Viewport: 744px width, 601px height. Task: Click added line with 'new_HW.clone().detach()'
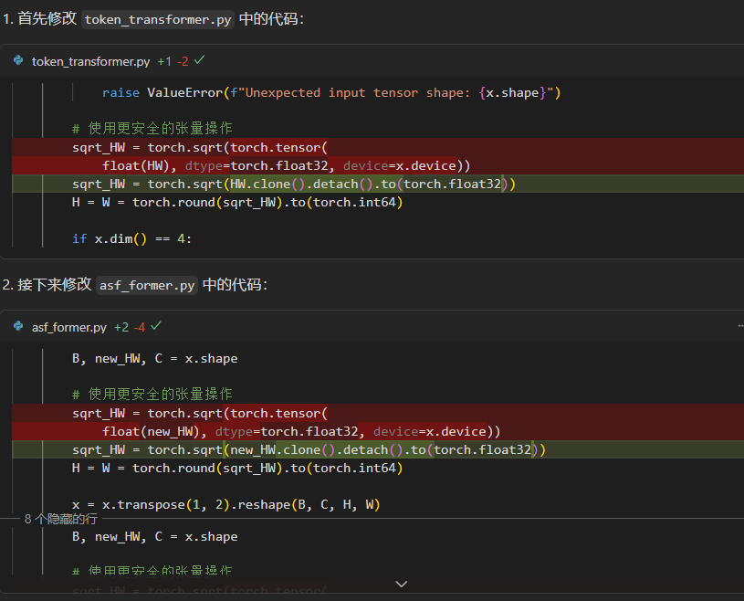pos(378,449)
